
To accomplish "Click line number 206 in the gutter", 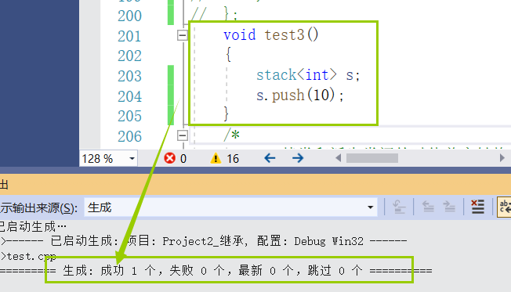I will 129,136.
